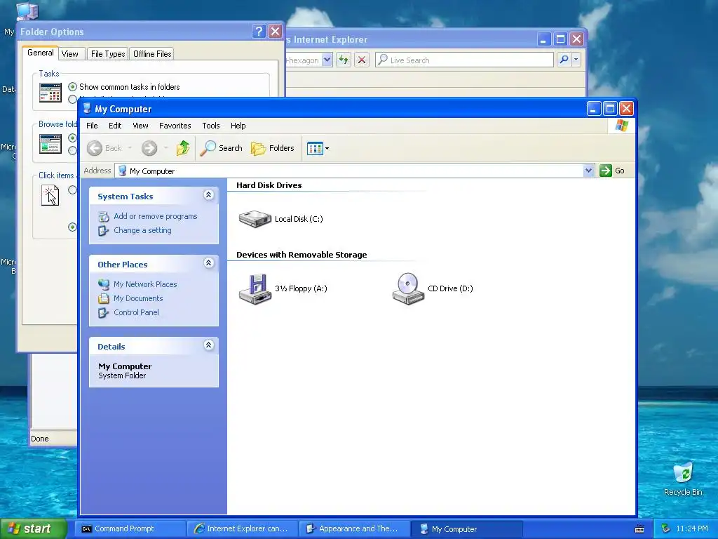The image size is (718, 539).
Task: Click the Windows flag logo in My Computer
Action: (x=621, y=126)
